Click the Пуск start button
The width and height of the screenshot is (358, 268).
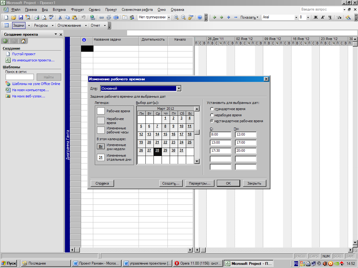click(9, 263)
